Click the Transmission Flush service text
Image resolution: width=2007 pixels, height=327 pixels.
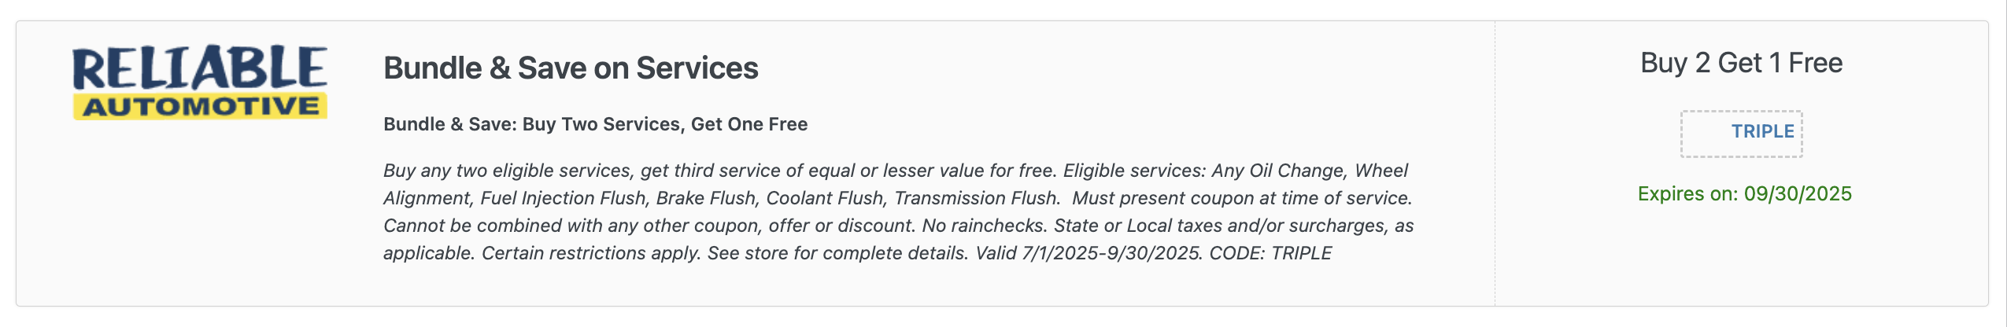click(x=978, y=198)
